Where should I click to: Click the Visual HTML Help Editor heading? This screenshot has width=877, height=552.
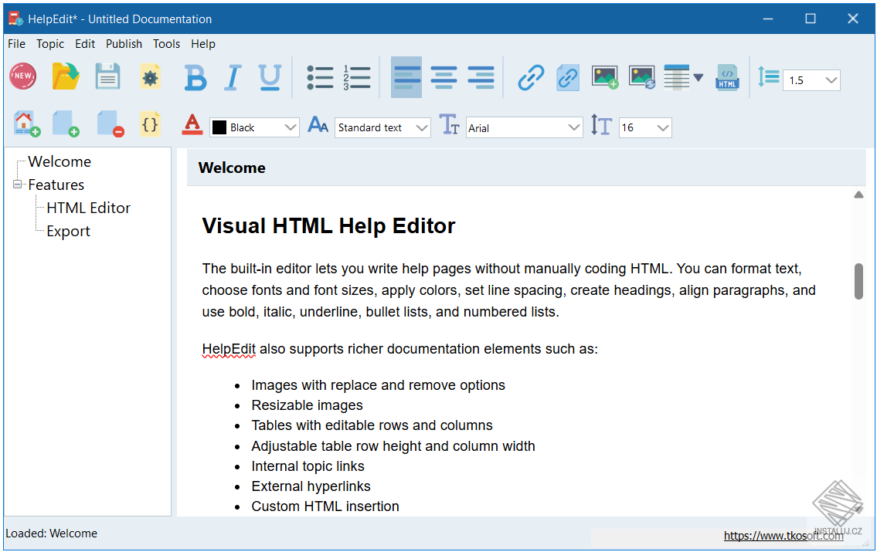pos(328,225)
